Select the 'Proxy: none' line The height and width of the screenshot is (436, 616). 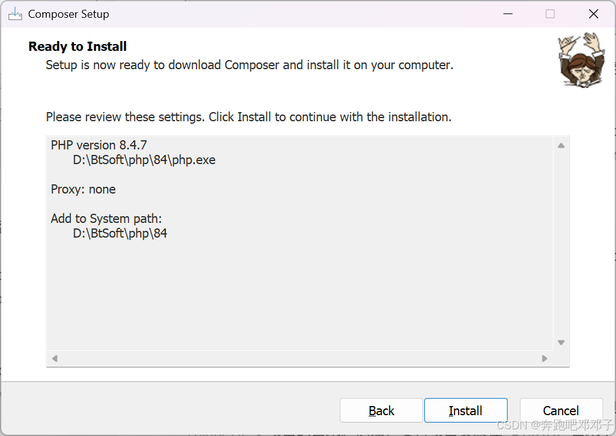pos(83,189)
